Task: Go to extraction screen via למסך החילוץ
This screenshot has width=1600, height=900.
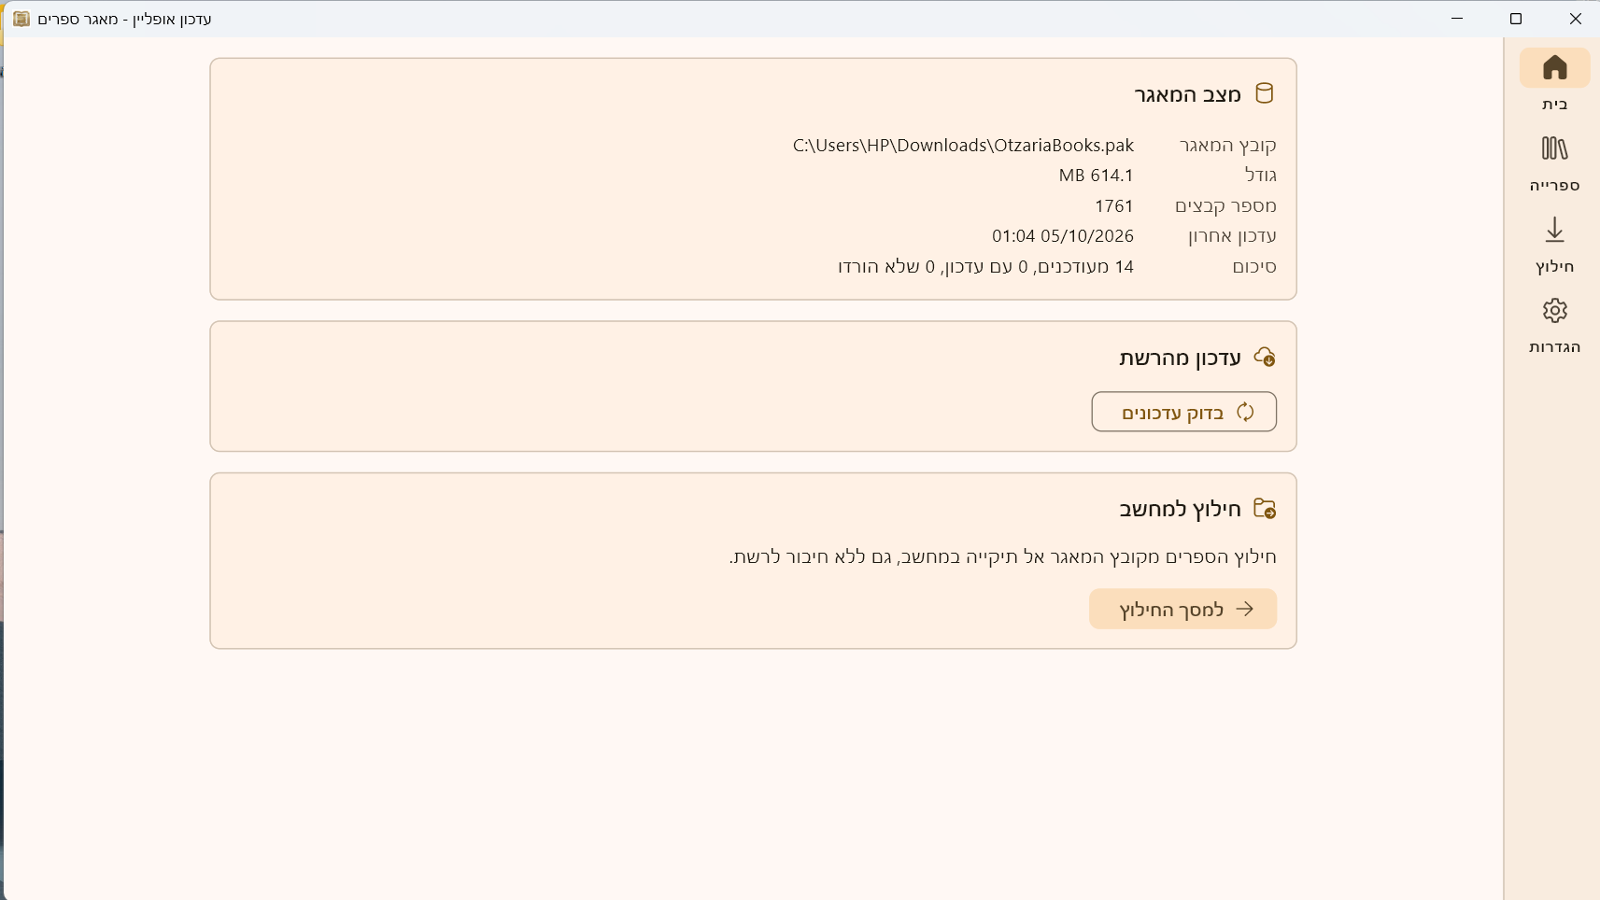Action: tap(1182, 609)
